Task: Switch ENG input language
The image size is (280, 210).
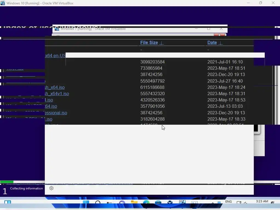Action: click(229, 202)
